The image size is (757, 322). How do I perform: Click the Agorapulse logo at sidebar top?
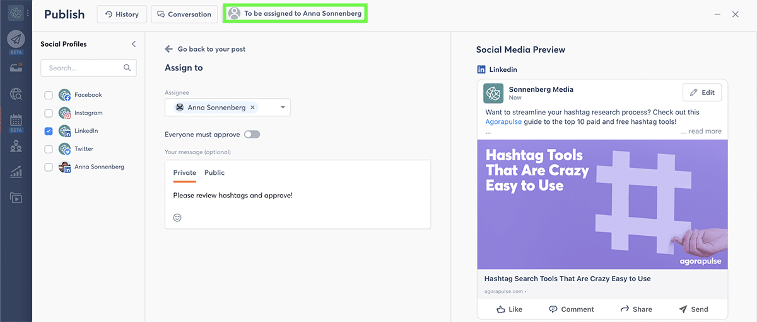click(15, 13)
